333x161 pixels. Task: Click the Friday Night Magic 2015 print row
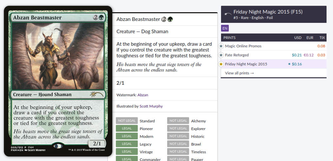pyautogui.click(x=274, y=64)
